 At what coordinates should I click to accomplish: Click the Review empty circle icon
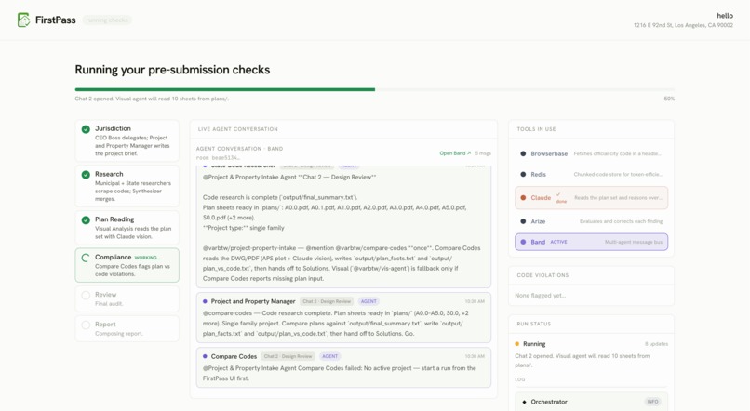click(x=86, y=295)
